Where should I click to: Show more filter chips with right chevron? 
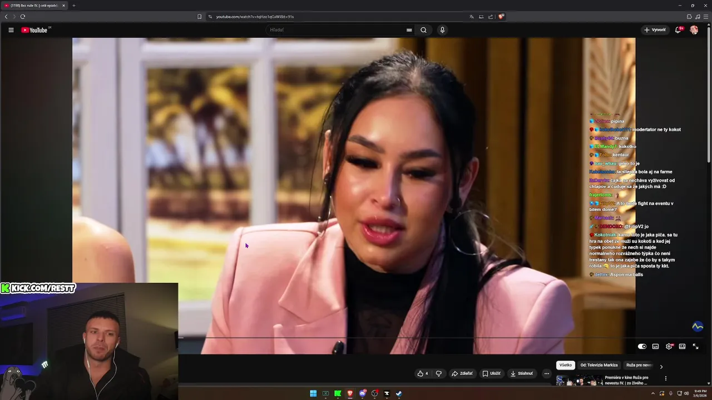point(661,366)
